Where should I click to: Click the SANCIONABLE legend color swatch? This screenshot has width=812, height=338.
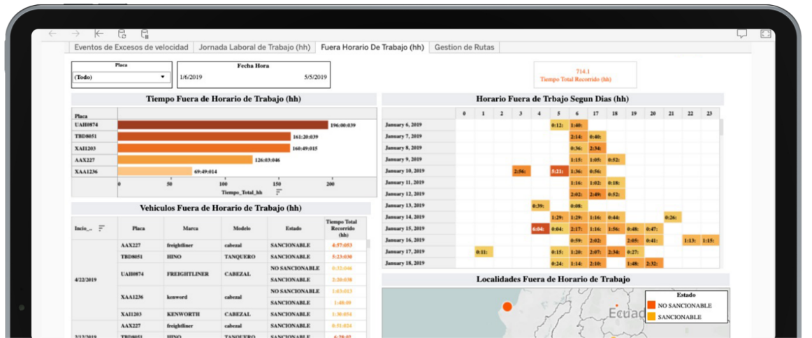651,317
